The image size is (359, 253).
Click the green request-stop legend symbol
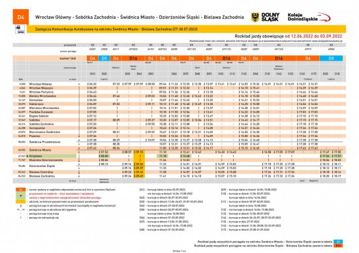[21, 196]
